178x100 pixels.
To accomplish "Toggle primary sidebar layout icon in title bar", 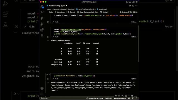I will (x=127, y=2).
